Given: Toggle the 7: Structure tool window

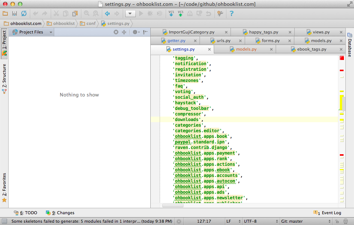Looking at the screenshot, I should pyautogui.click(x=4, y=79).
